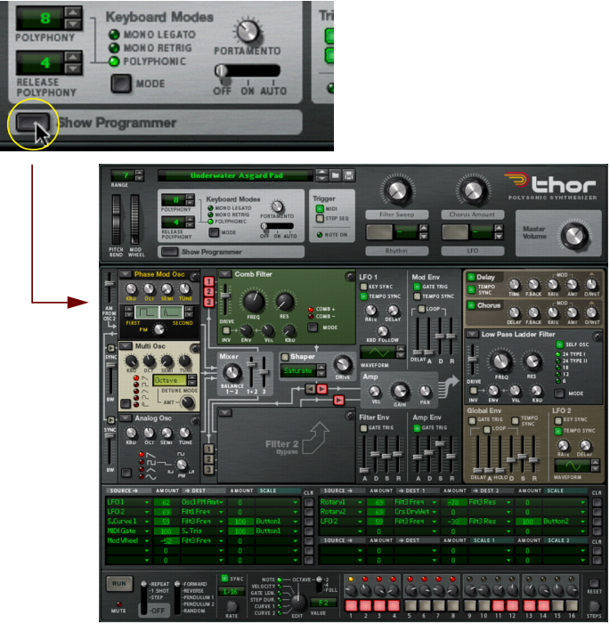Open the Low Pass Ladder Filter type selector
Viewport: 610px width, 624px height.
pos(471,334)
